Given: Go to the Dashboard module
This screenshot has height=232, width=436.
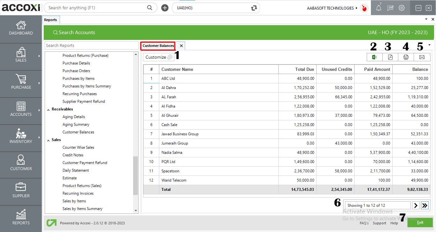Looking at the screenshot, I should 21,29.
